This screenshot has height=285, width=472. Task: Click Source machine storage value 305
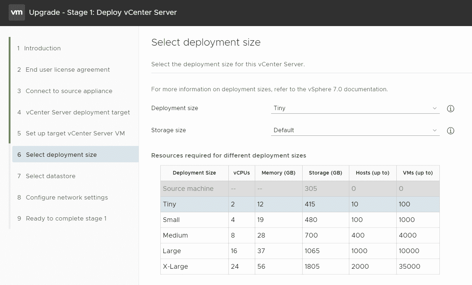point(311,189)
